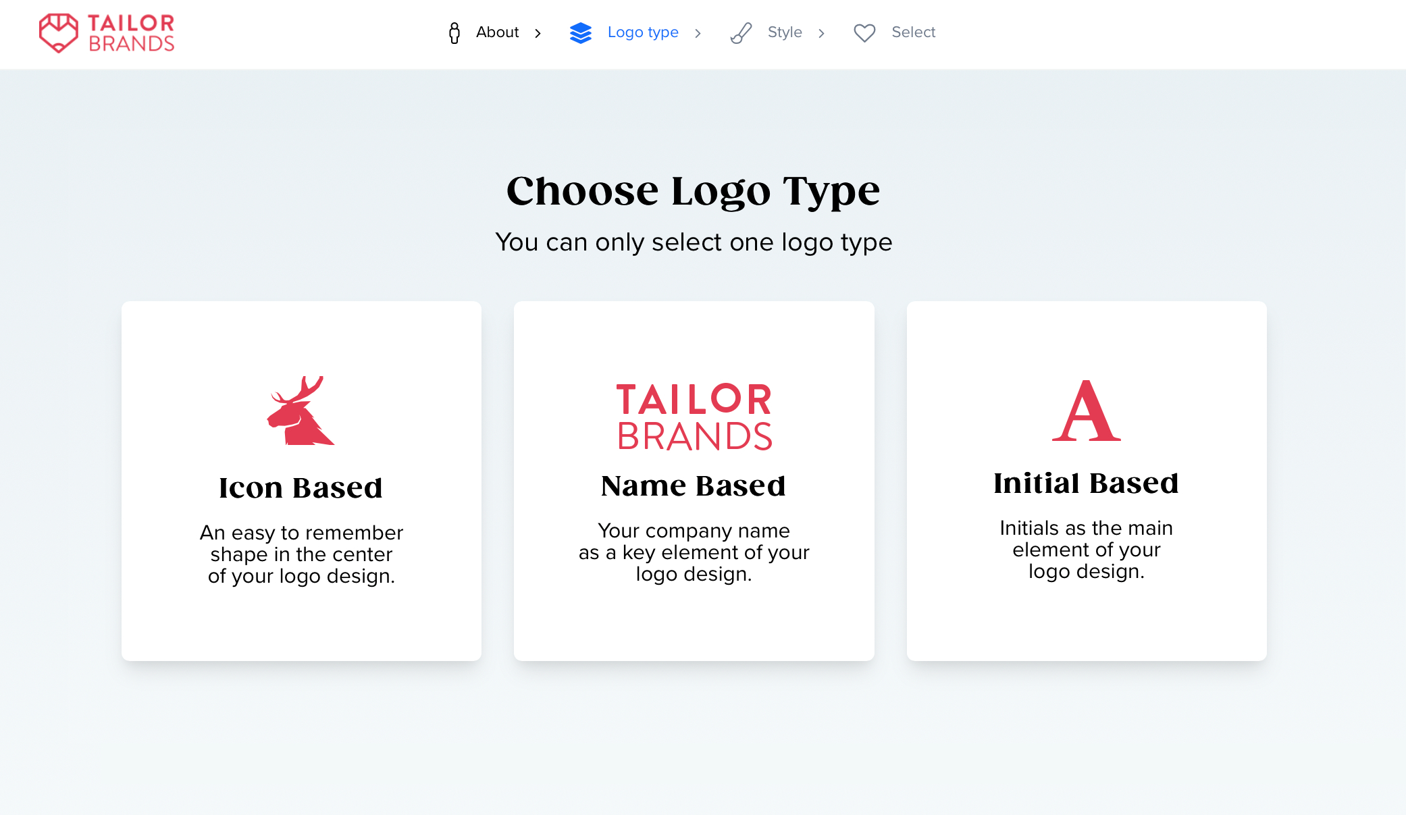Image resolution: width=1406 pixels, height=815 pixels.
Task: Click the Tailor Brands header wordmark
Action: [x=131, y=33]
